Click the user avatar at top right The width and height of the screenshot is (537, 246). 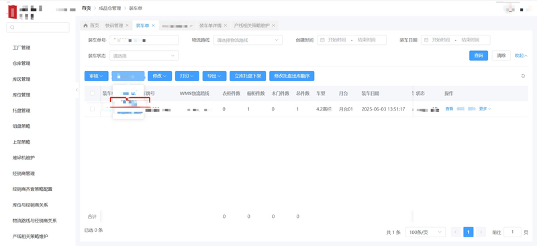pyautogui.click(x=509, y=9)
